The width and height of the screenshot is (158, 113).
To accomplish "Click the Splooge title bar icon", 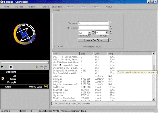I will click(x=2, y=2).
